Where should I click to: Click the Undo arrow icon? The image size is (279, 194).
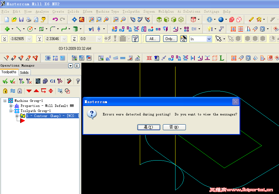[55, 19]
